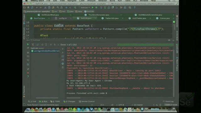Click the Find magnifier toolbar icon

click(x=58, y=8)
